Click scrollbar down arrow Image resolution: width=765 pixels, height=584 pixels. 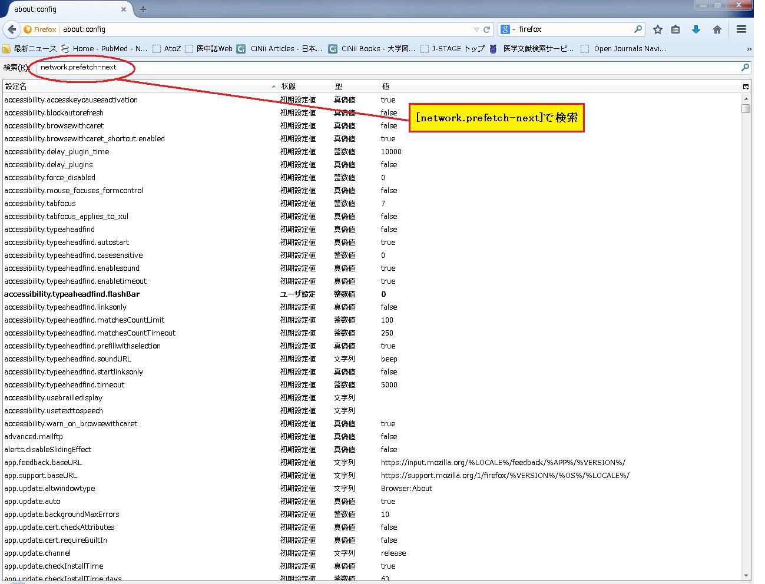[746, 575]
